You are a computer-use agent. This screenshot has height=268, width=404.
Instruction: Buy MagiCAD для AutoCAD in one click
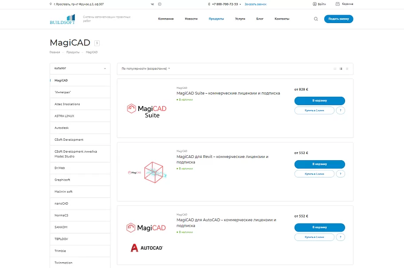tap(315, 237)
